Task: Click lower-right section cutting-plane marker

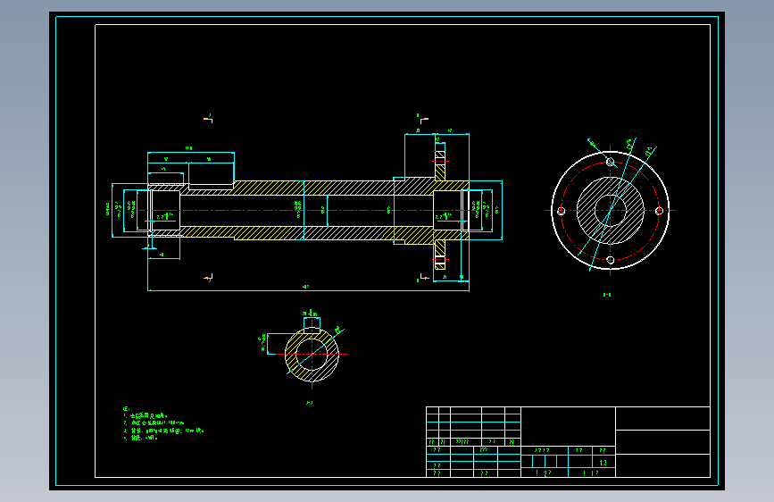Action: (x=423, y=278)
